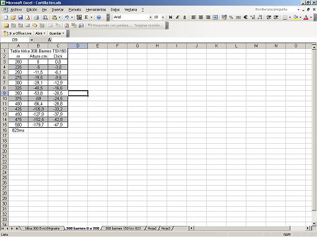Click the Merge and center icon
This screenshot has width=317, height=237.
click(x=215, y=17)
